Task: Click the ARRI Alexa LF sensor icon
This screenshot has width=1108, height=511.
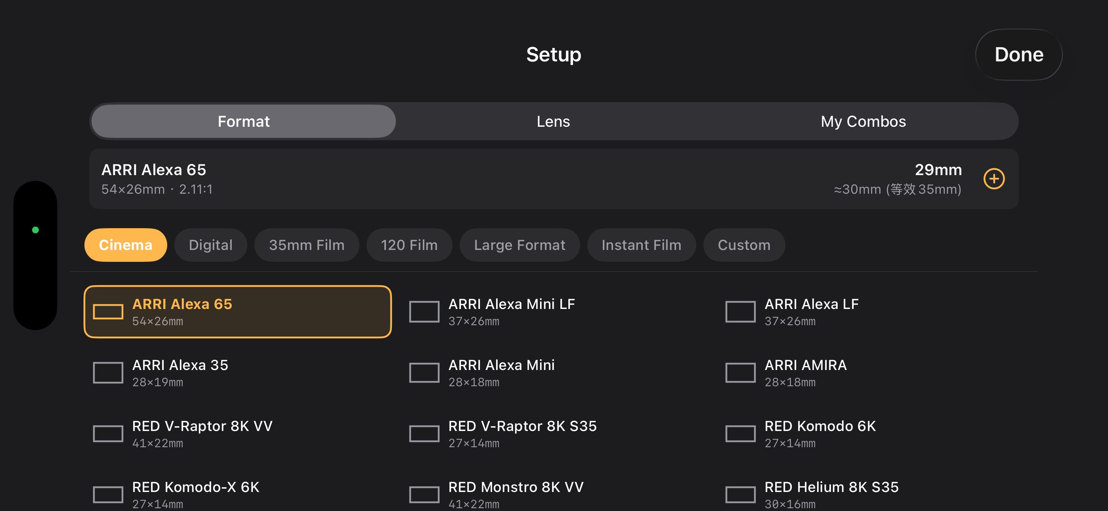Action: [740, 311]
